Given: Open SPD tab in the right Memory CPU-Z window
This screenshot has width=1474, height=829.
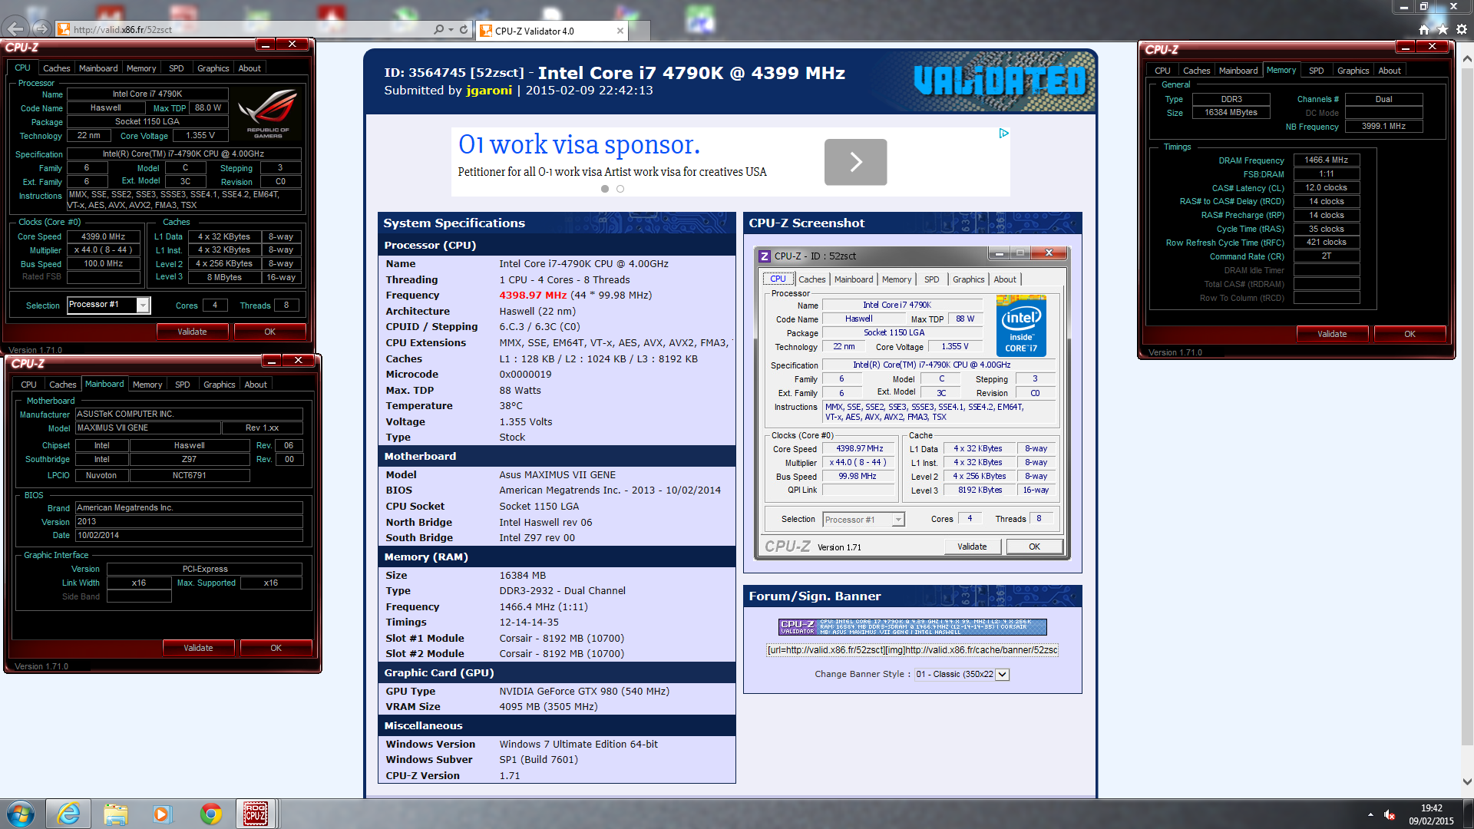Looking at the screenshot, I should 1317,71.
